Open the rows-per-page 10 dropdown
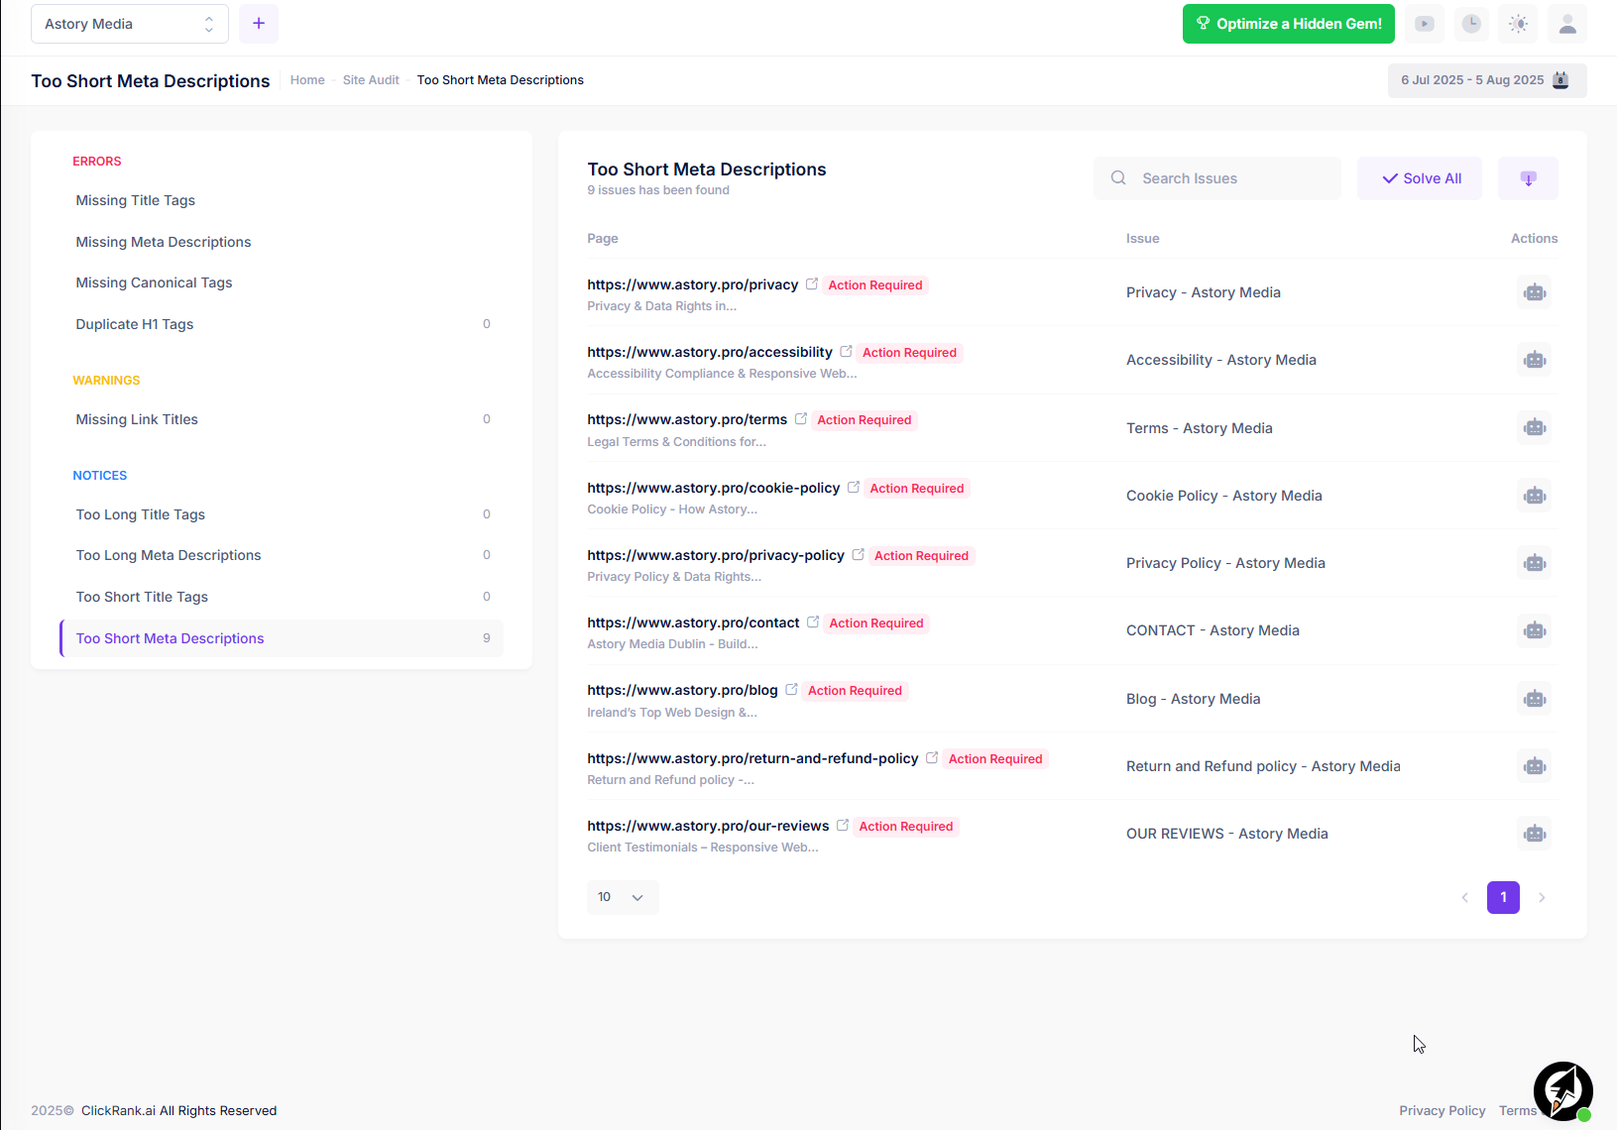 pos(623,897)
